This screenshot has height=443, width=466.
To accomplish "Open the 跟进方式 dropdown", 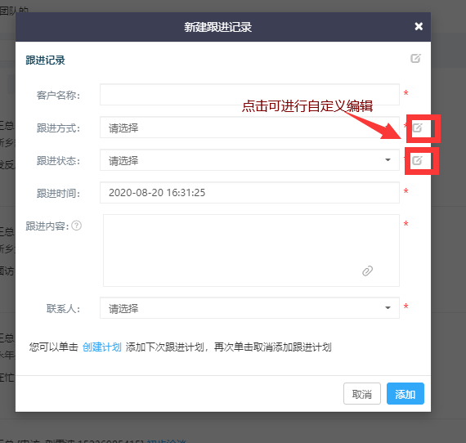I will tap(249, 128).
